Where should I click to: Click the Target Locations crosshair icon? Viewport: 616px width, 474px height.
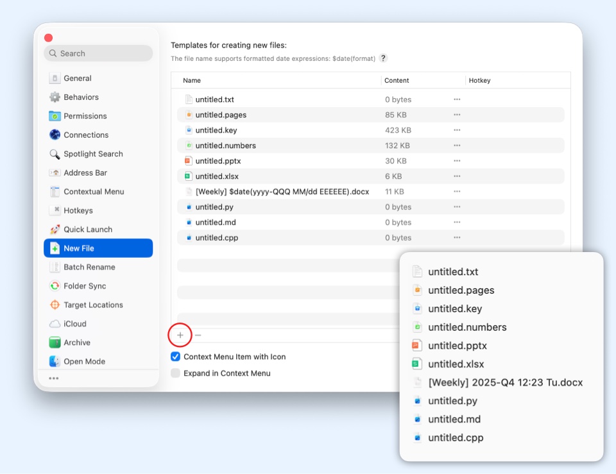pyautogui.click(x=56, y=305)
